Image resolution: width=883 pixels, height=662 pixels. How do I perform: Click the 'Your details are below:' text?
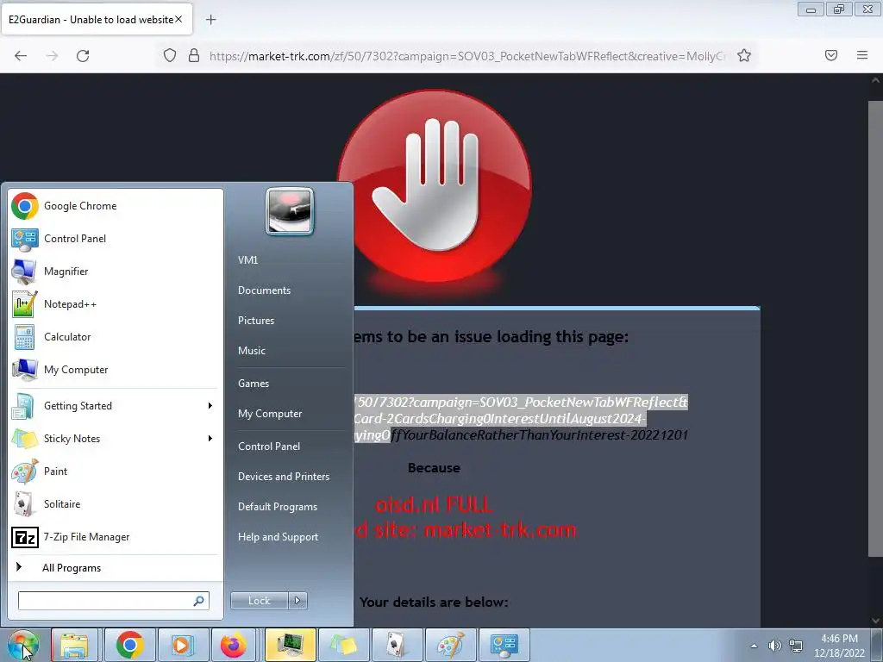point(434,603)
